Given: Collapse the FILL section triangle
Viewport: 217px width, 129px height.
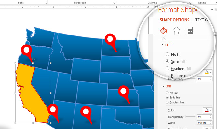Looking at the screenshot, I should point(162,45).
